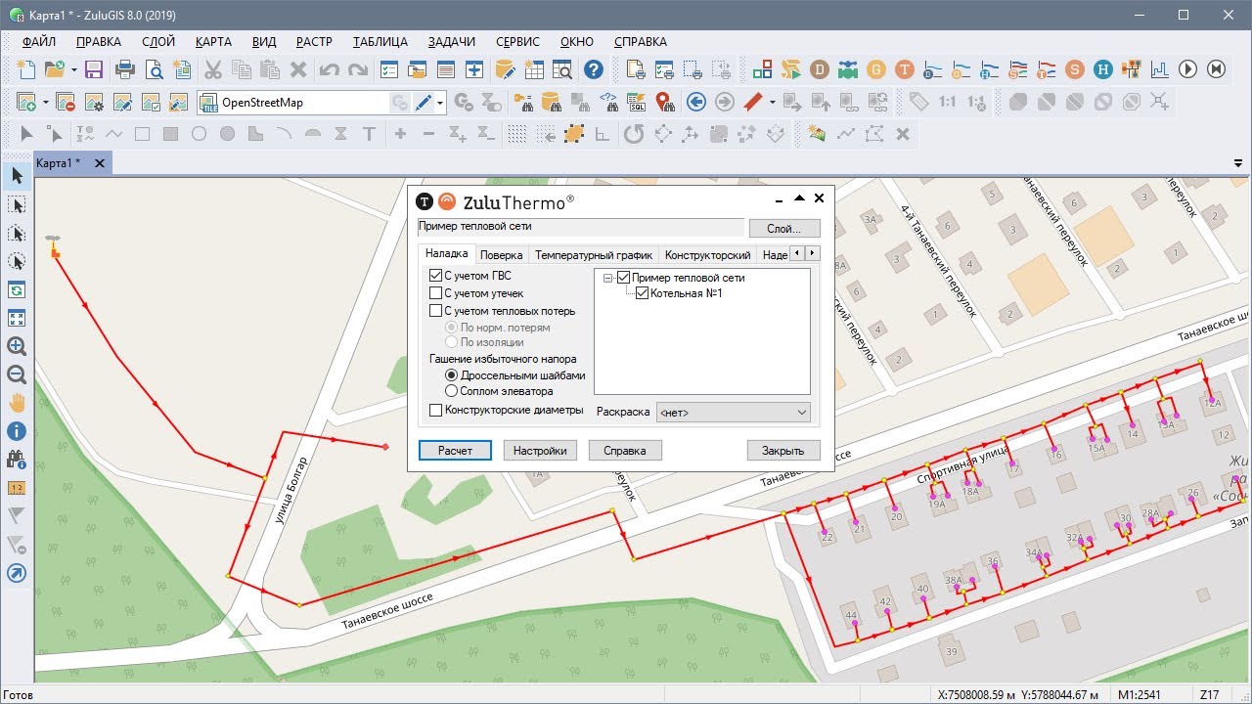Click the blue Help question mark icon
The image size is (1252, 704).
pos(593,69)
